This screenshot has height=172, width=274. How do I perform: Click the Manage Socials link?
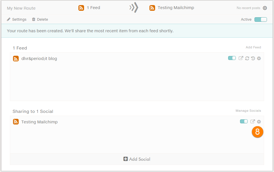(248, 111)
